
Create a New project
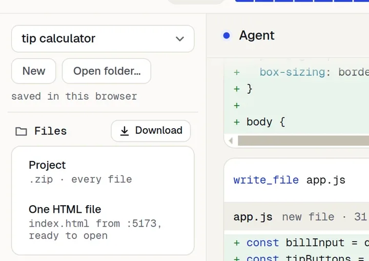[34, 71]
